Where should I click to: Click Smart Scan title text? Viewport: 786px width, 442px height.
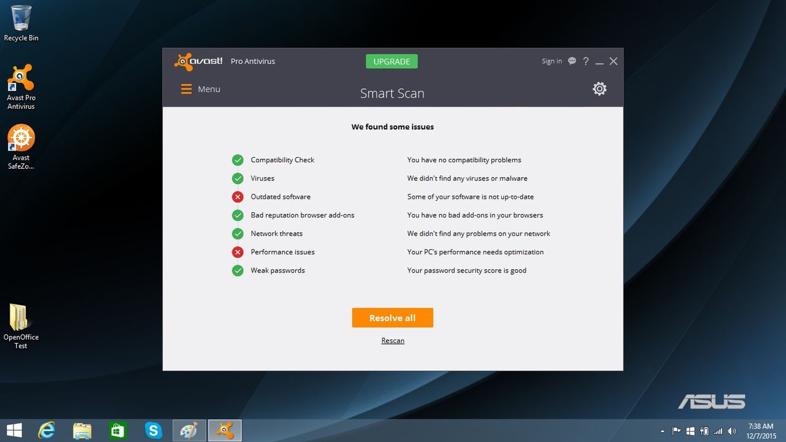click(x=392, y=93)
